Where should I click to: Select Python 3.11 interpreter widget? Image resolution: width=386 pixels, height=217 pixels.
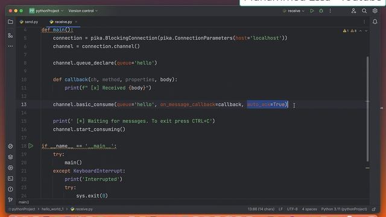coord(344,209)
